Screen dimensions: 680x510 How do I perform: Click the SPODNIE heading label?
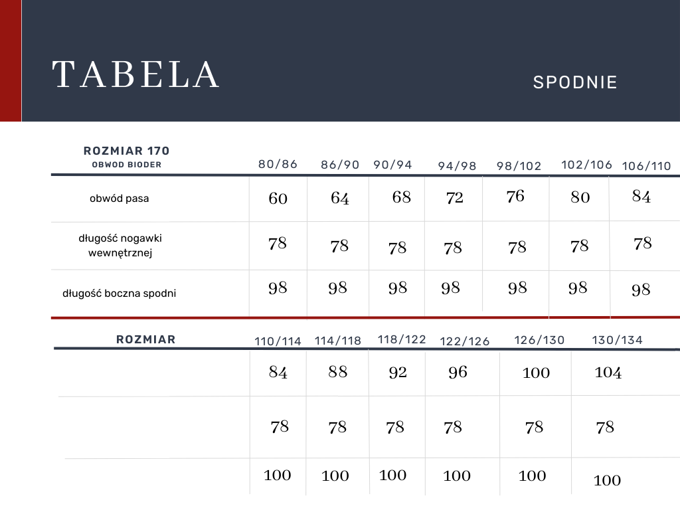(575, 82)
